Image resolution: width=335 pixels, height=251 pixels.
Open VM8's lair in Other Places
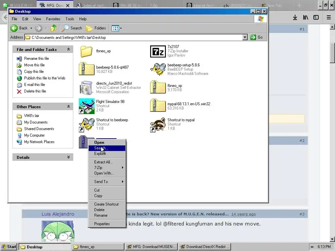[31, 116]
